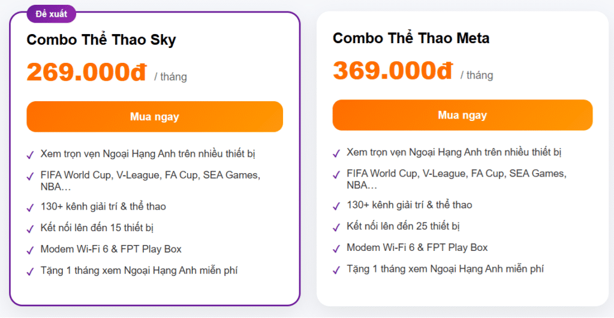Click the checkmark beside 15 thiết bị
This screenshot has width=614, height=318.
(30, 229)
